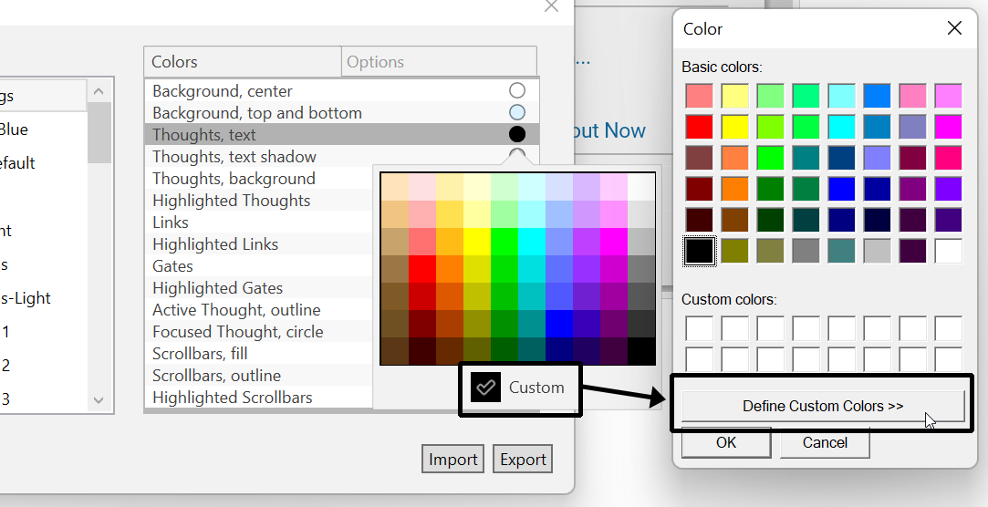Export the color theme
This screenshot has width=988, height=507.
pos(523,460)
